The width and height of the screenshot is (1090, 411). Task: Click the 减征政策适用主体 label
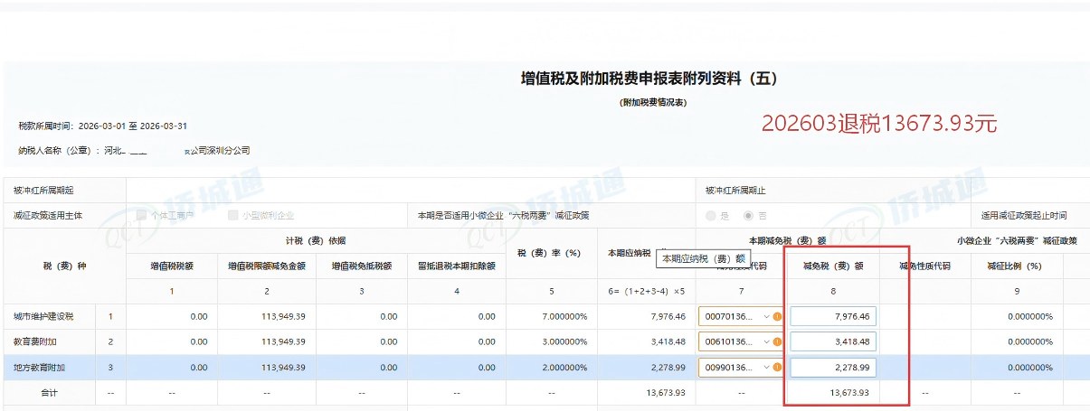pos(48,216)
